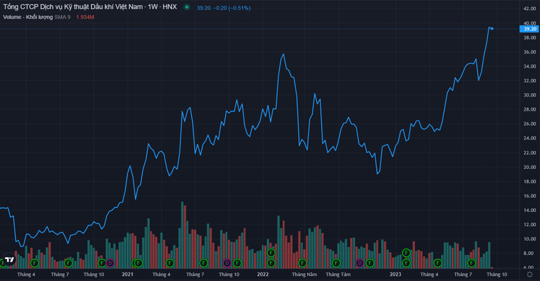
Task: Click 42.00 on the price axis
Action: 529,8
